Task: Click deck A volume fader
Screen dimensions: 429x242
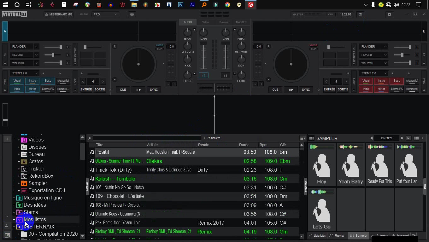Action: coord(204,56)
